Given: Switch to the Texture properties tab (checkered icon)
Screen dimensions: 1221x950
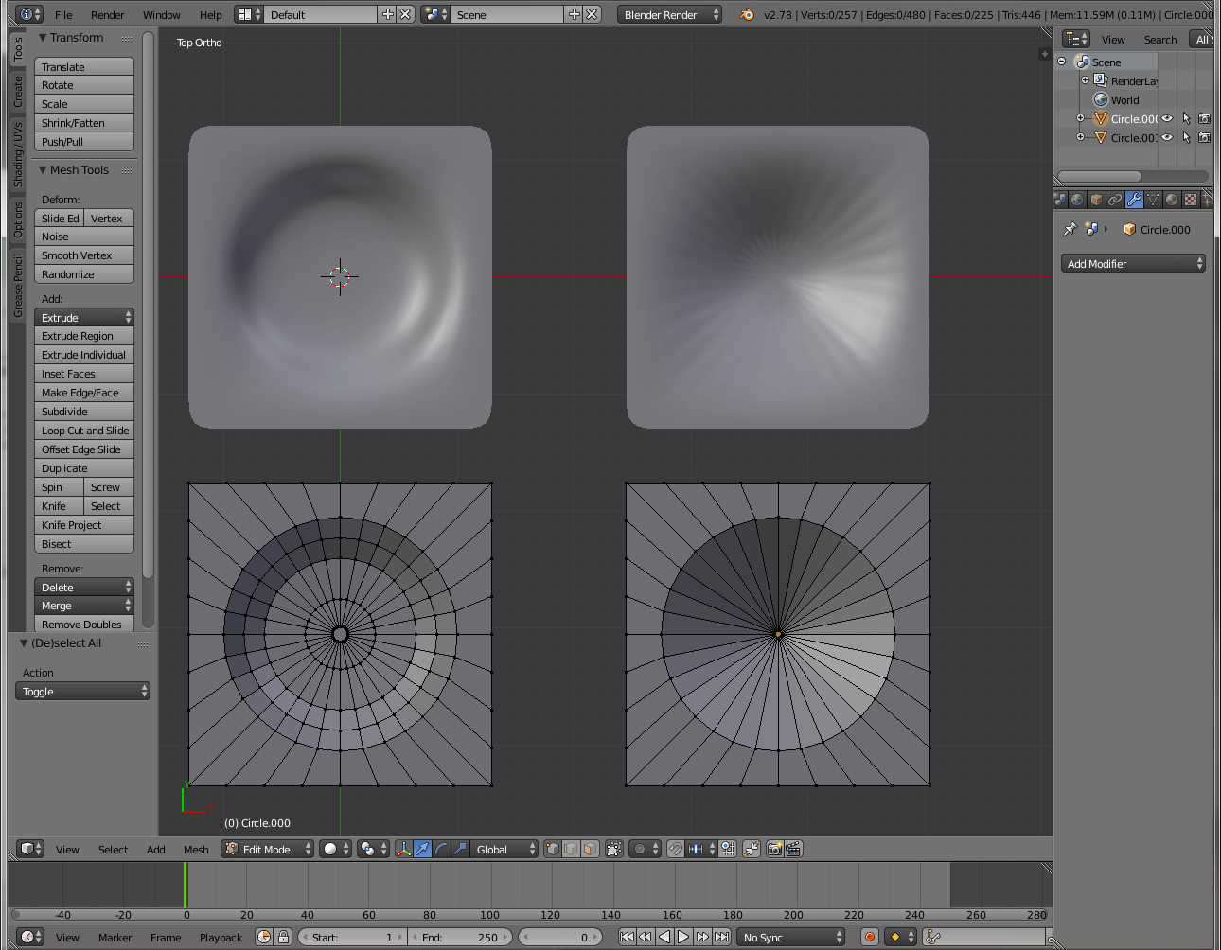Looking at the screenshot, I should coord(1191,200).
